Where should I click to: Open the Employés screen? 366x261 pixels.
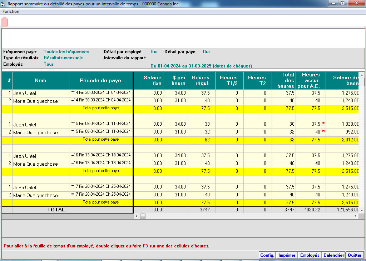[x=310, y=255]
